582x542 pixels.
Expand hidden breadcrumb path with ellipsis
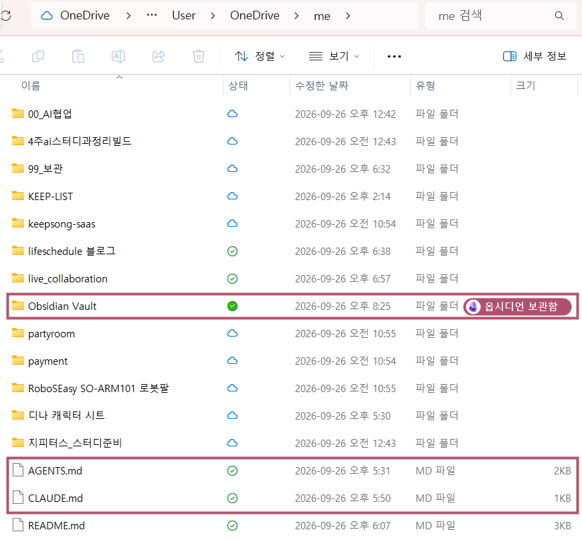152,15
